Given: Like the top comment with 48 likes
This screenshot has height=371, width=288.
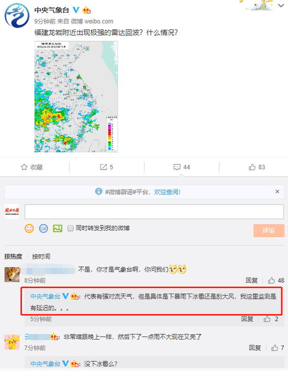Looking at the screenshot, I should coord(275,280).
